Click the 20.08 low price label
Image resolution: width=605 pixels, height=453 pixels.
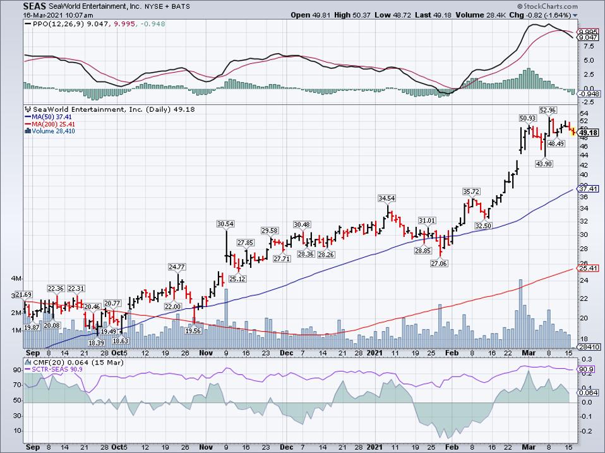pyautogui.click(x=52, y=325)
